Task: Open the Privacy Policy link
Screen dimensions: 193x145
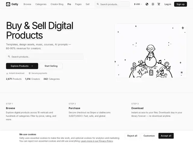Action: [x=97, y=141]
